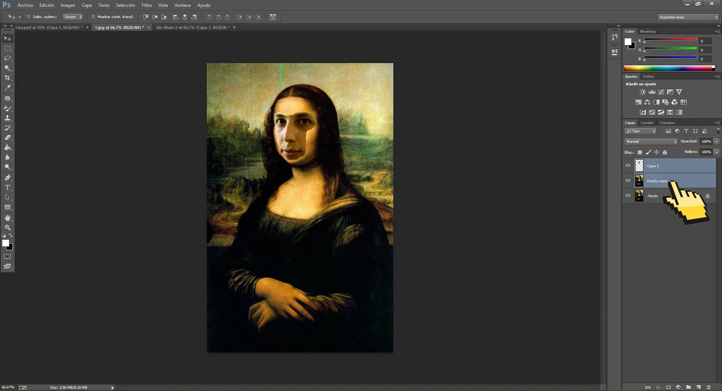This screenshot has height=391, width=722.
Task: Select the Spot Healing Brush tool
Action: pos(8,98)
